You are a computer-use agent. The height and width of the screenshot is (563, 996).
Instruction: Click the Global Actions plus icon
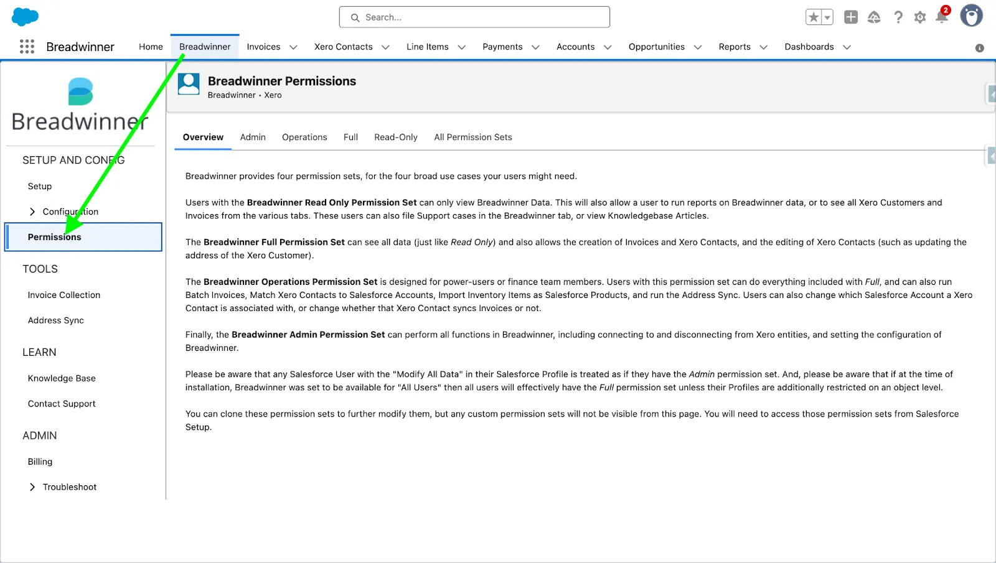click(851, 17)
